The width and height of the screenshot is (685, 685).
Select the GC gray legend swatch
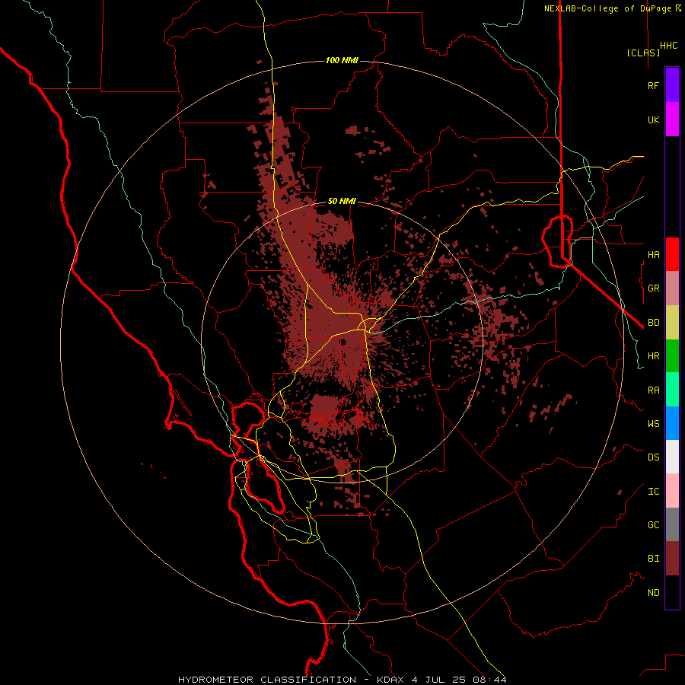point(672,524)
